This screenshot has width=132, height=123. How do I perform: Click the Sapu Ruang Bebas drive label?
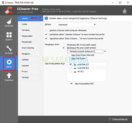[x=55, y=64]
